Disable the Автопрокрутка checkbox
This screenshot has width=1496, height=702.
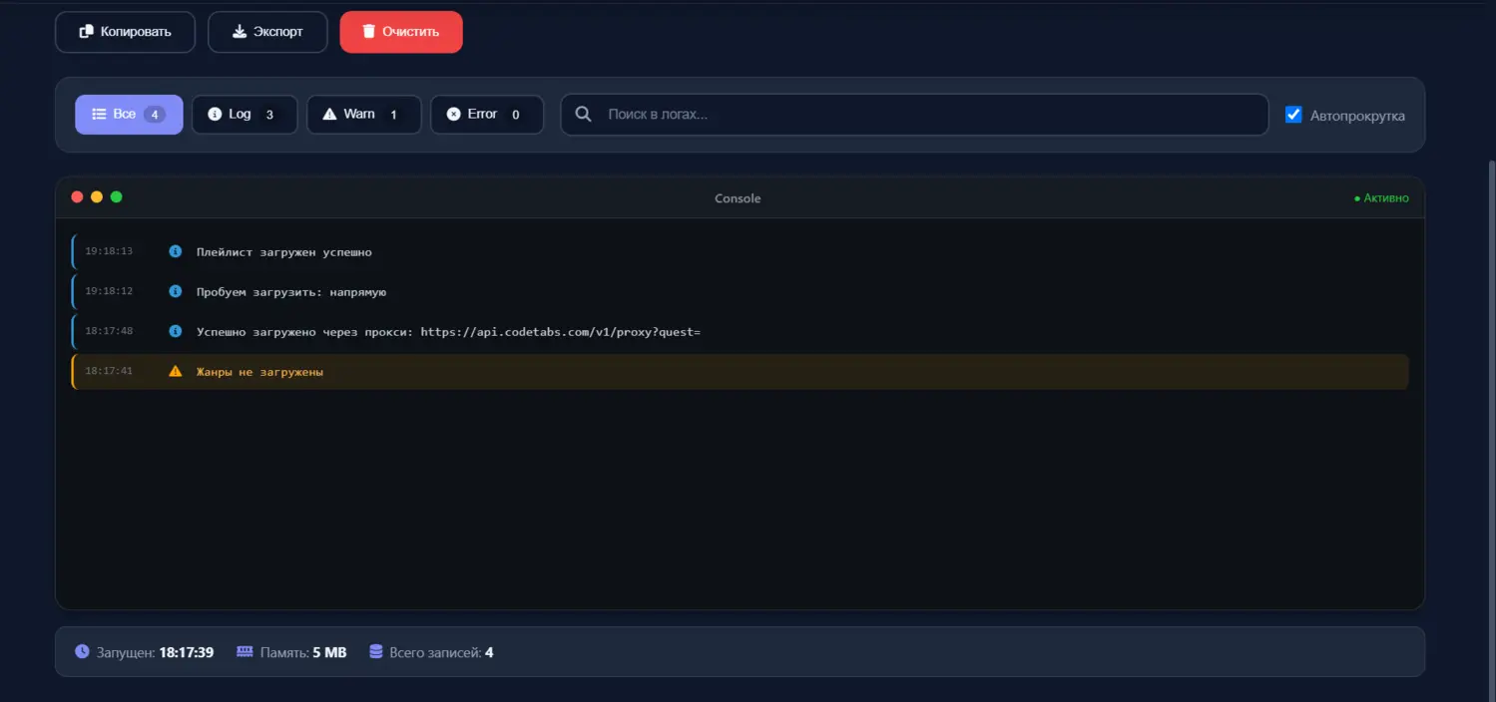pyautogui.click(x=1293, y=115)
